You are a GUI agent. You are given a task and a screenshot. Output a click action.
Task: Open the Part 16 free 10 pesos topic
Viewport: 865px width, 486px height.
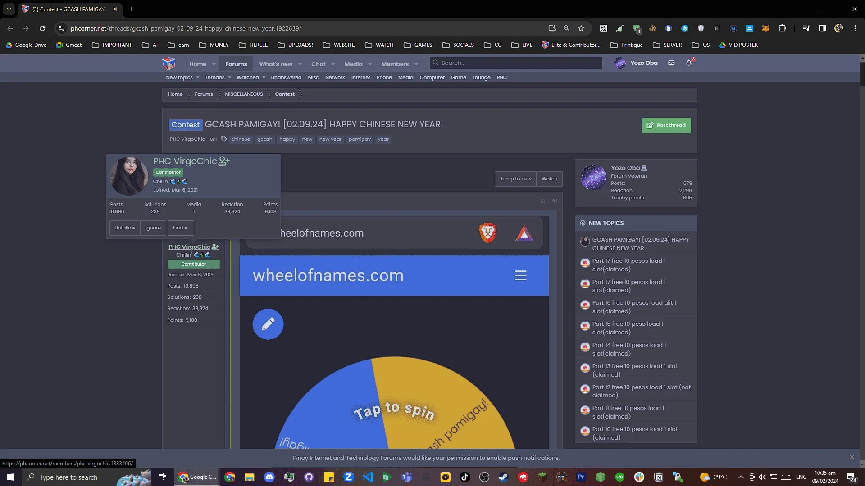click(x=634, y=307)
